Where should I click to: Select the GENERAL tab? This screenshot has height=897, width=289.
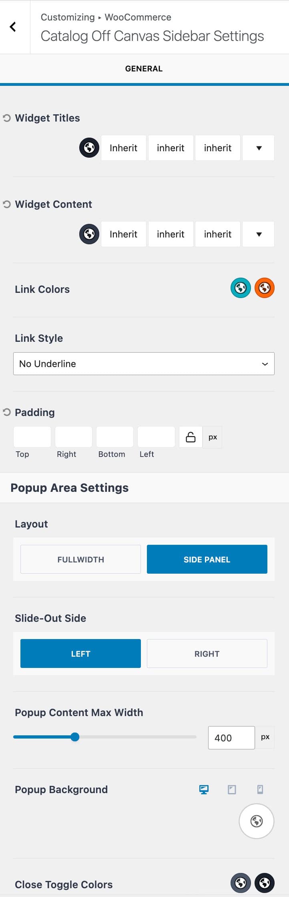(144, 69)
